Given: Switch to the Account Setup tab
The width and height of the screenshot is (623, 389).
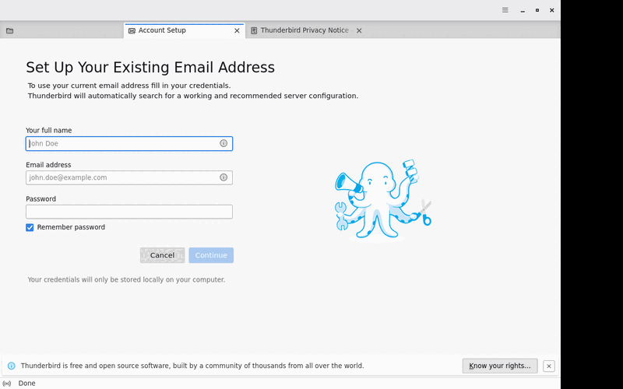Looking at the screenshot, I should tap(184, 30).
